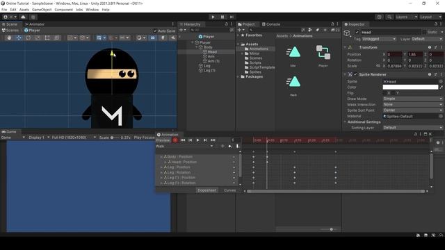The width and height of the screenshot is (445, 250).
Task: Open the Sorting Layer dropdown
Action: [x=412, y=128]
